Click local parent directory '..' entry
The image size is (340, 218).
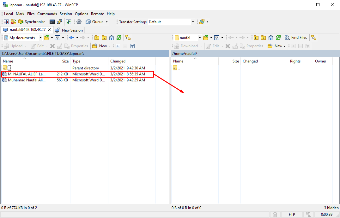click(x=7, y=68)
